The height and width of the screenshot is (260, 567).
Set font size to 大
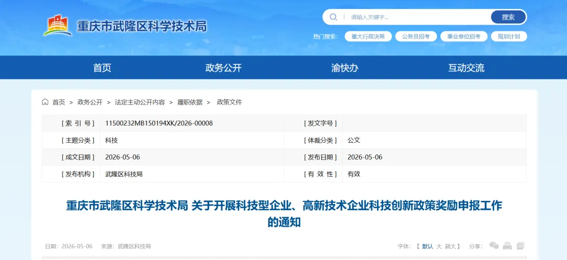tap(439, 246)
